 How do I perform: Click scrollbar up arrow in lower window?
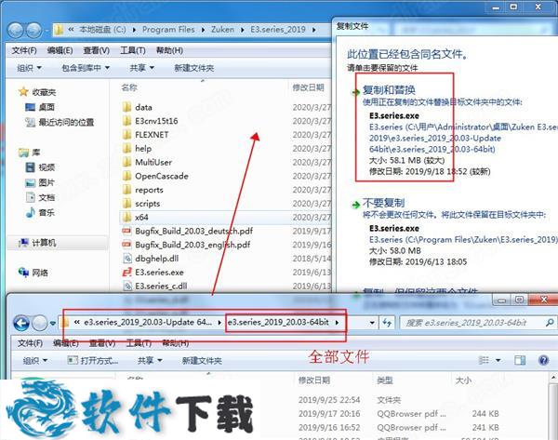click(553, 377)
